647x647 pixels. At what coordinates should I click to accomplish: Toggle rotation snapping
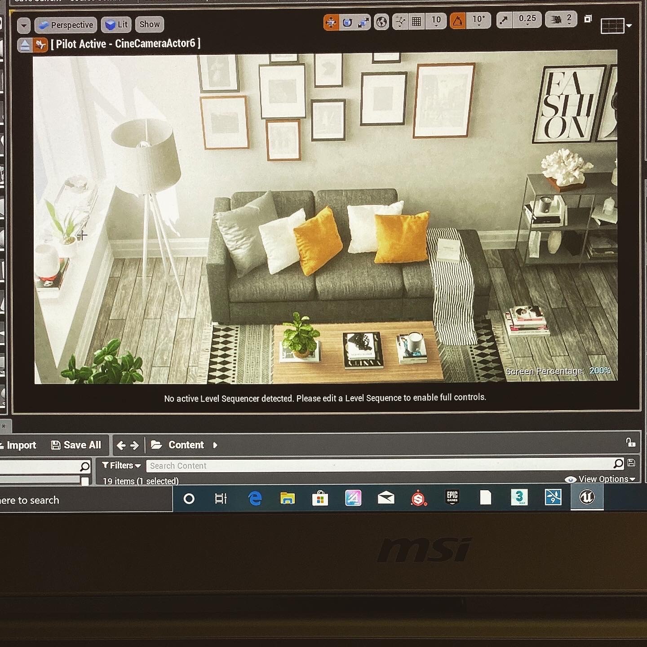pos(457,20)
